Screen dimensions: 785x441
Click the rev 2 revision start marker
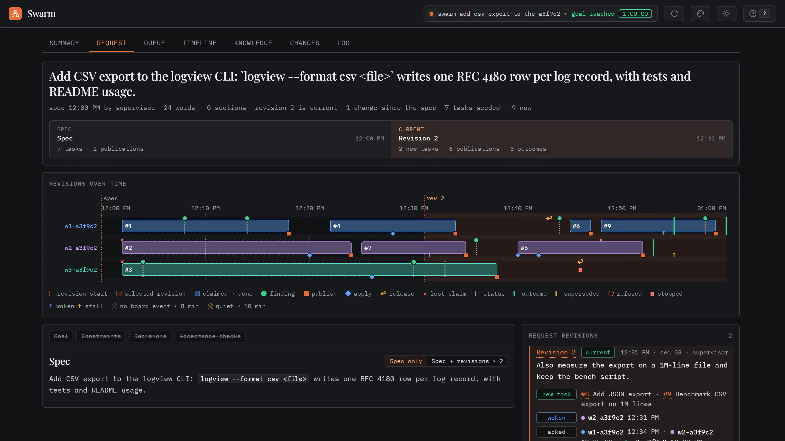click(435, 198)
